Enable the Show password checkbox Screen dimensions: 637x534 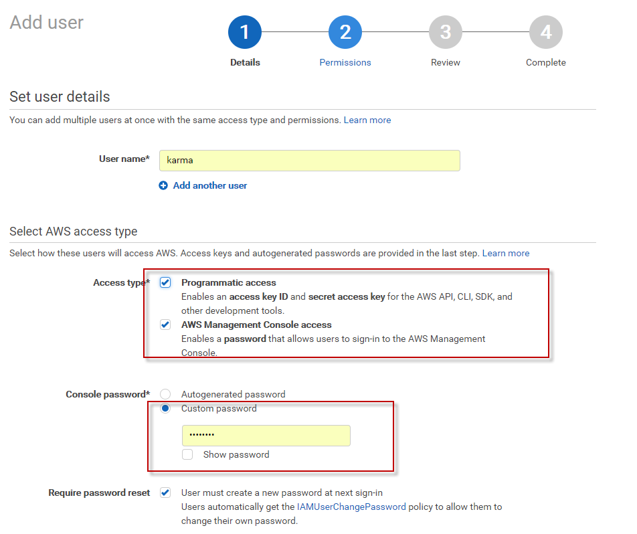point(188,454)
